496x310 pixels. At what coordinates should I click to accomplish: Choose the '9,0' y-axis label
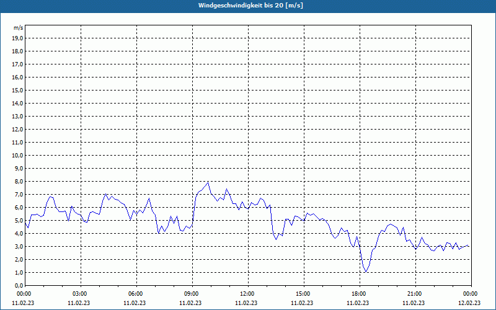point(19,168)
